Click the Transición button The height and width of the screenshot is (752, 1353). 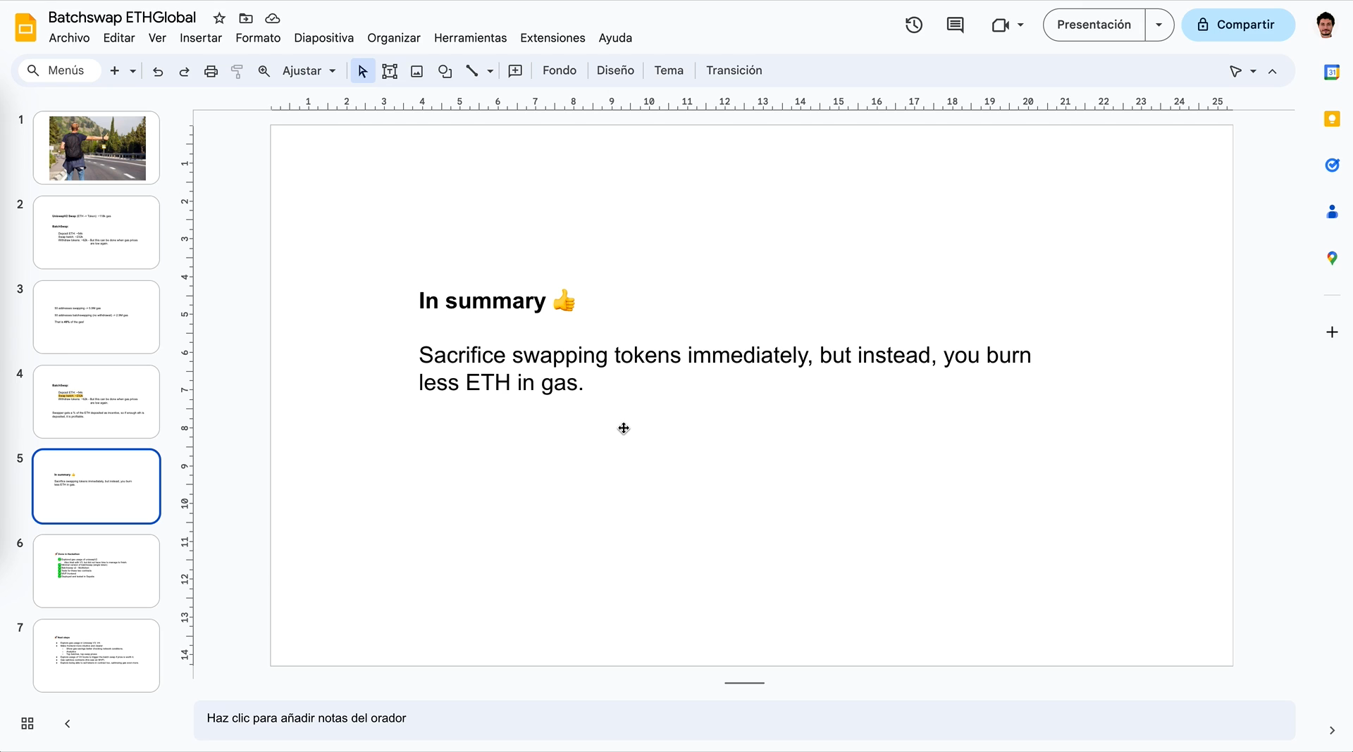point(734,70)
